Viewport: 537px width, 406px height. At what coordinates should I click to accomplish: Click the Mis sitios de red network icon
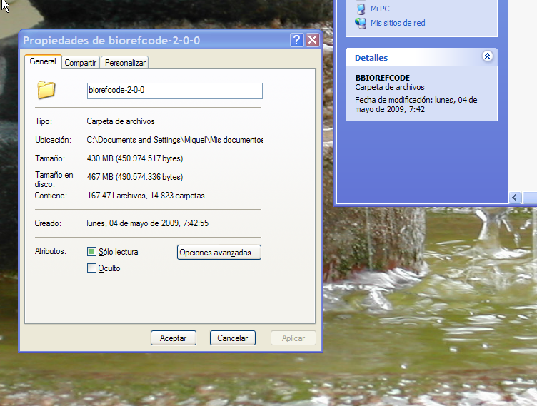pos(361,23)
